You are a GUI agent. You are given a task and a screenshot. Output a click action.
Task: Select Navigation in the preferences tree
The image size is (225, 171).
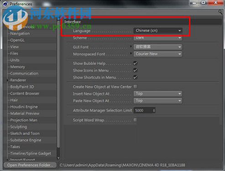pyautogui.click(x=20, y=33)
